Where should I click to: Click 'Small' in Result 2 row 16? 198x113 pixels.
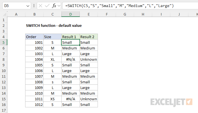click(x=89, y=105)
